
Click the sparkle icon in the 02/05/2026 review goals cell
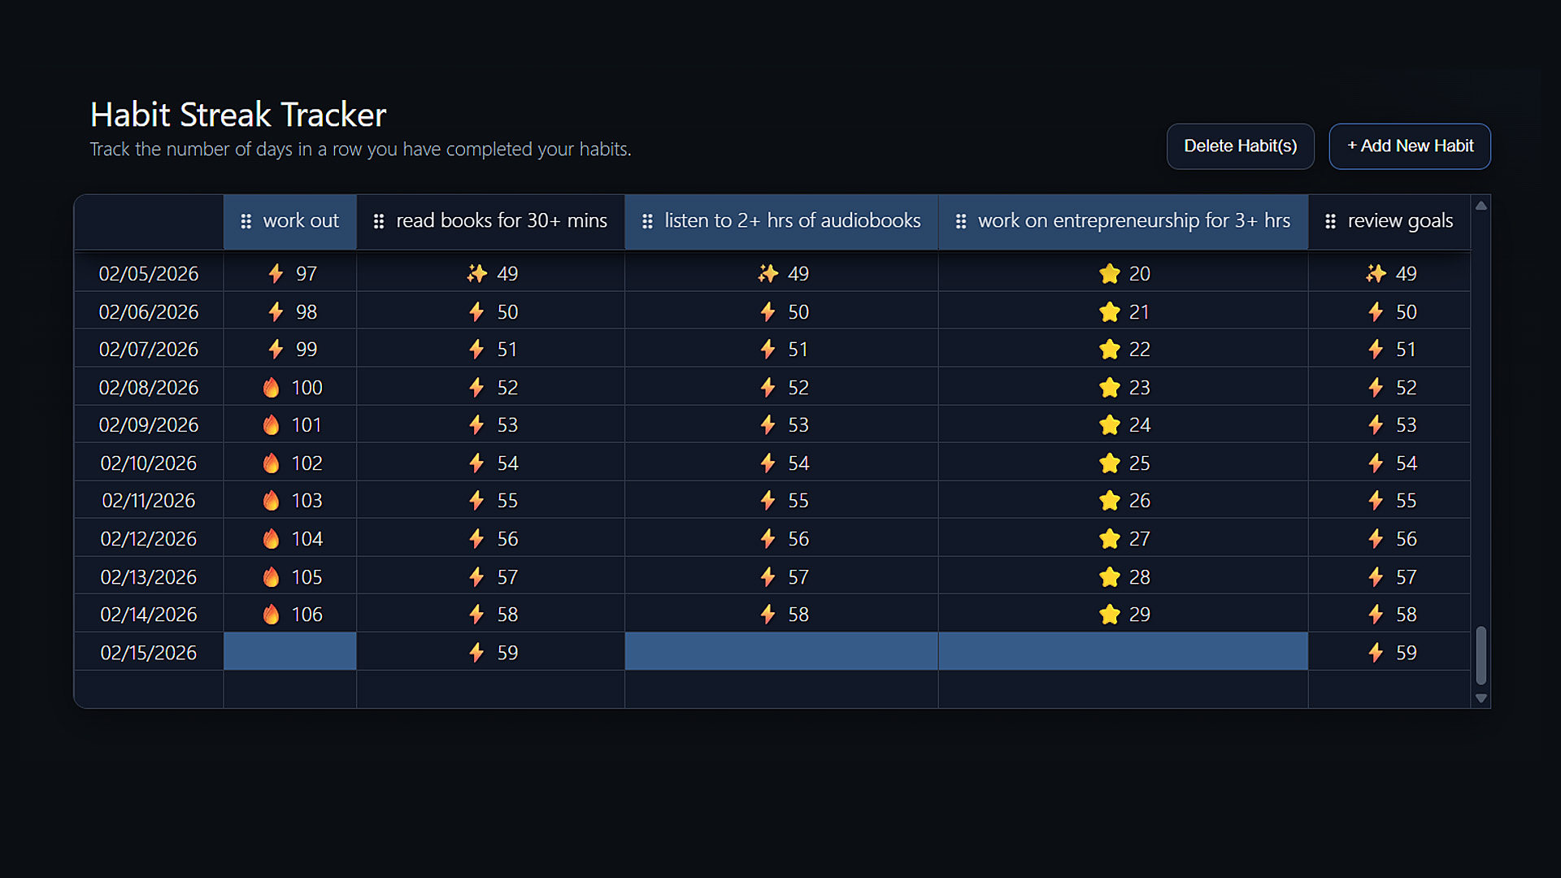coord(1376,274)
